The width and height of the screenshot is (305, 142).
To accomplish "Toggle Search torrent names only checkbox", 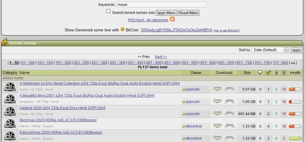I will (x=108, y=11).
